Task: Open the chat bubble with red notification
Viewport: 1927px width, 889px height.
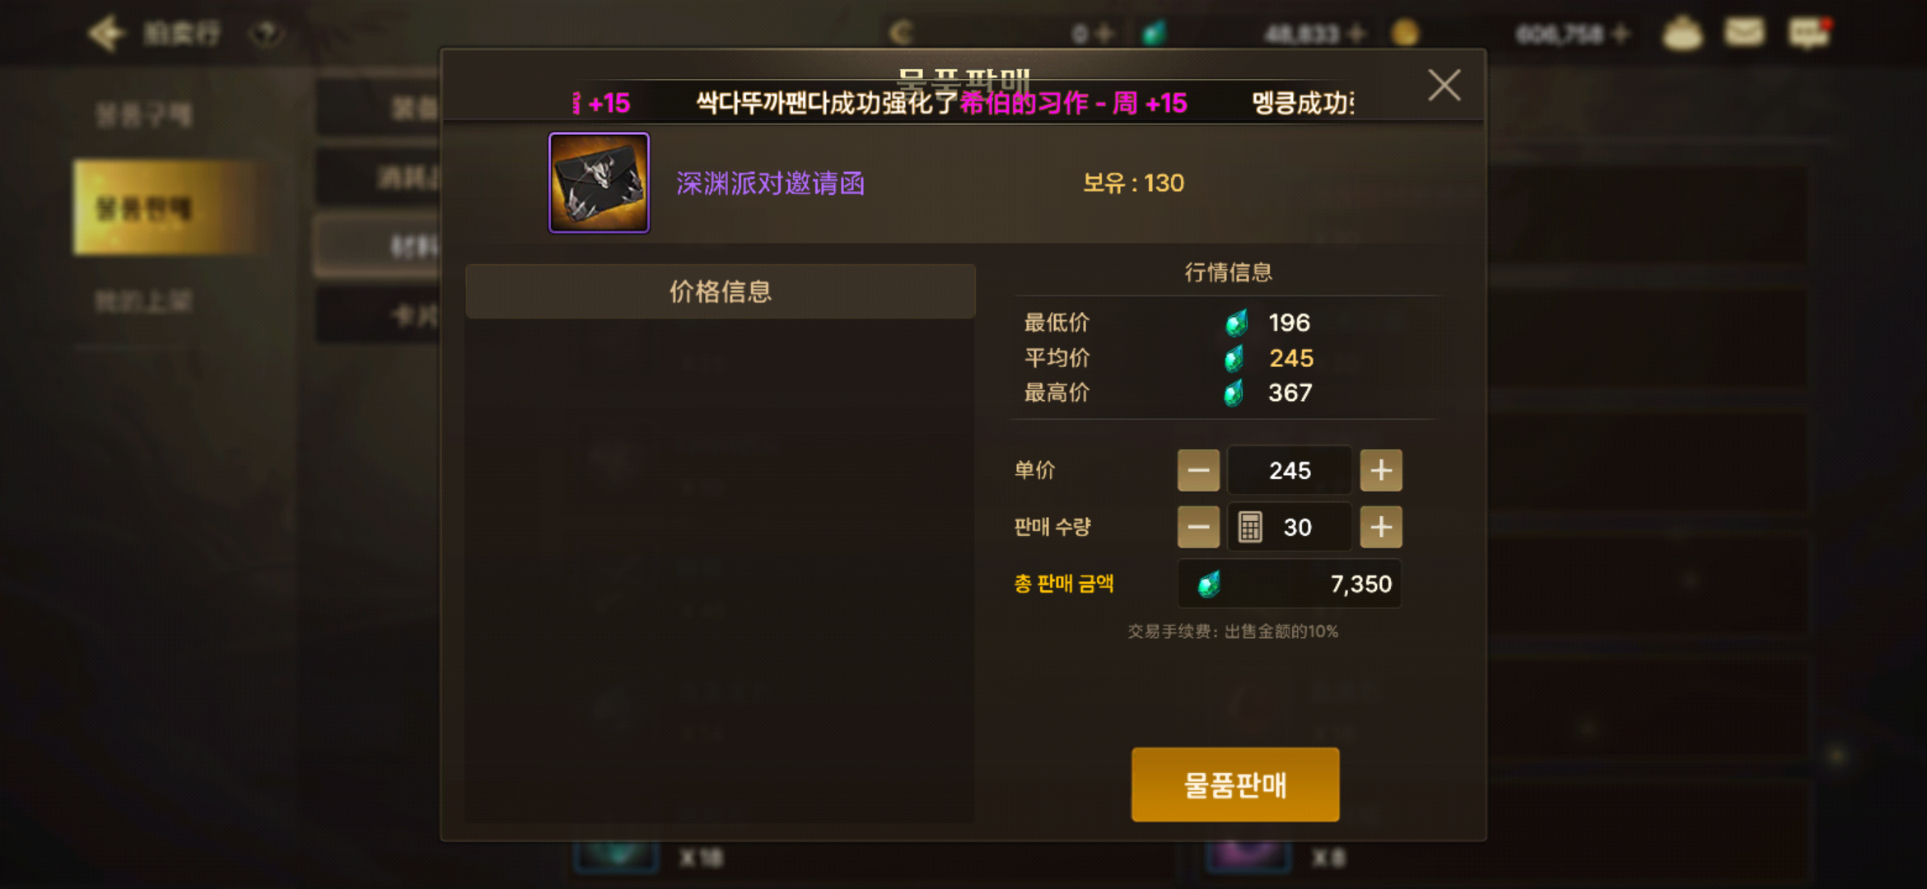Action: click(x=1808, y=33)
